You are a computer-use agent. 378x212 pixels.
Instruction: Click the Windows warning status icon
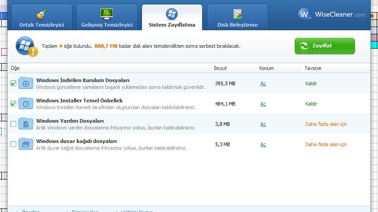coord(27,46)
